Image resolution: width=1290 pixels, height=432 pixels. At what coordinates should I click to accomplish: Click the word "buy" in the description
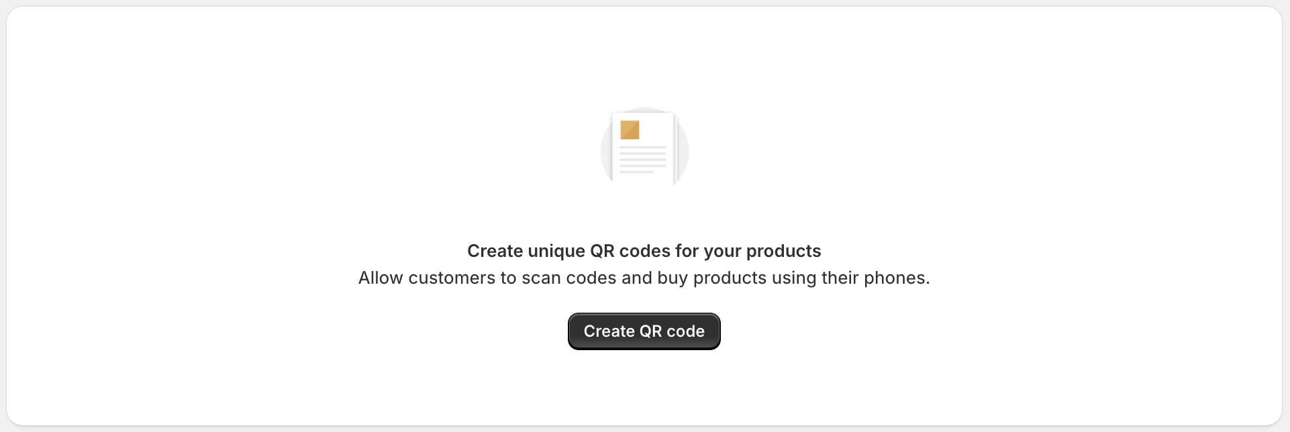(x=673, y=278)
